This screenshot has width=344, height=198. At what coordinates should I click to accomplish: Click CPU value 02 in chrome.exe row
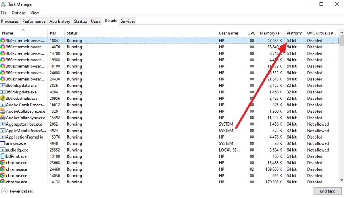click(252, 169)
